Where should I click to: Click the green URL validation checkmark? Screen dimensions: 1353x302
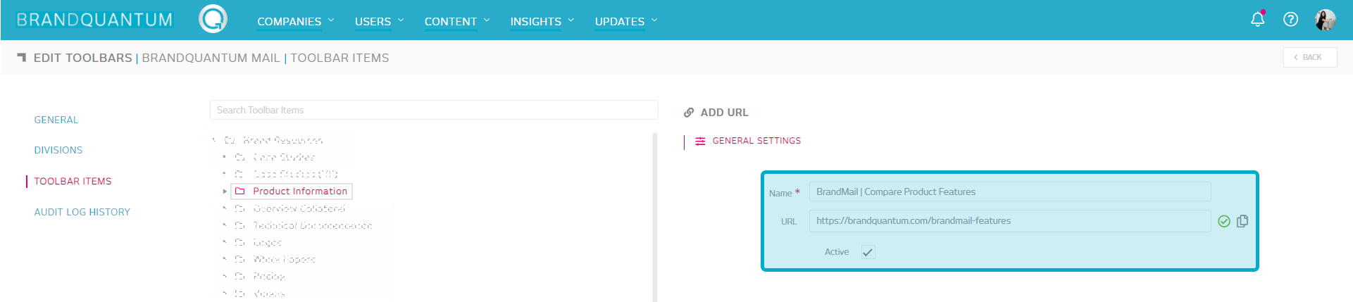(x=1224, y=221)
